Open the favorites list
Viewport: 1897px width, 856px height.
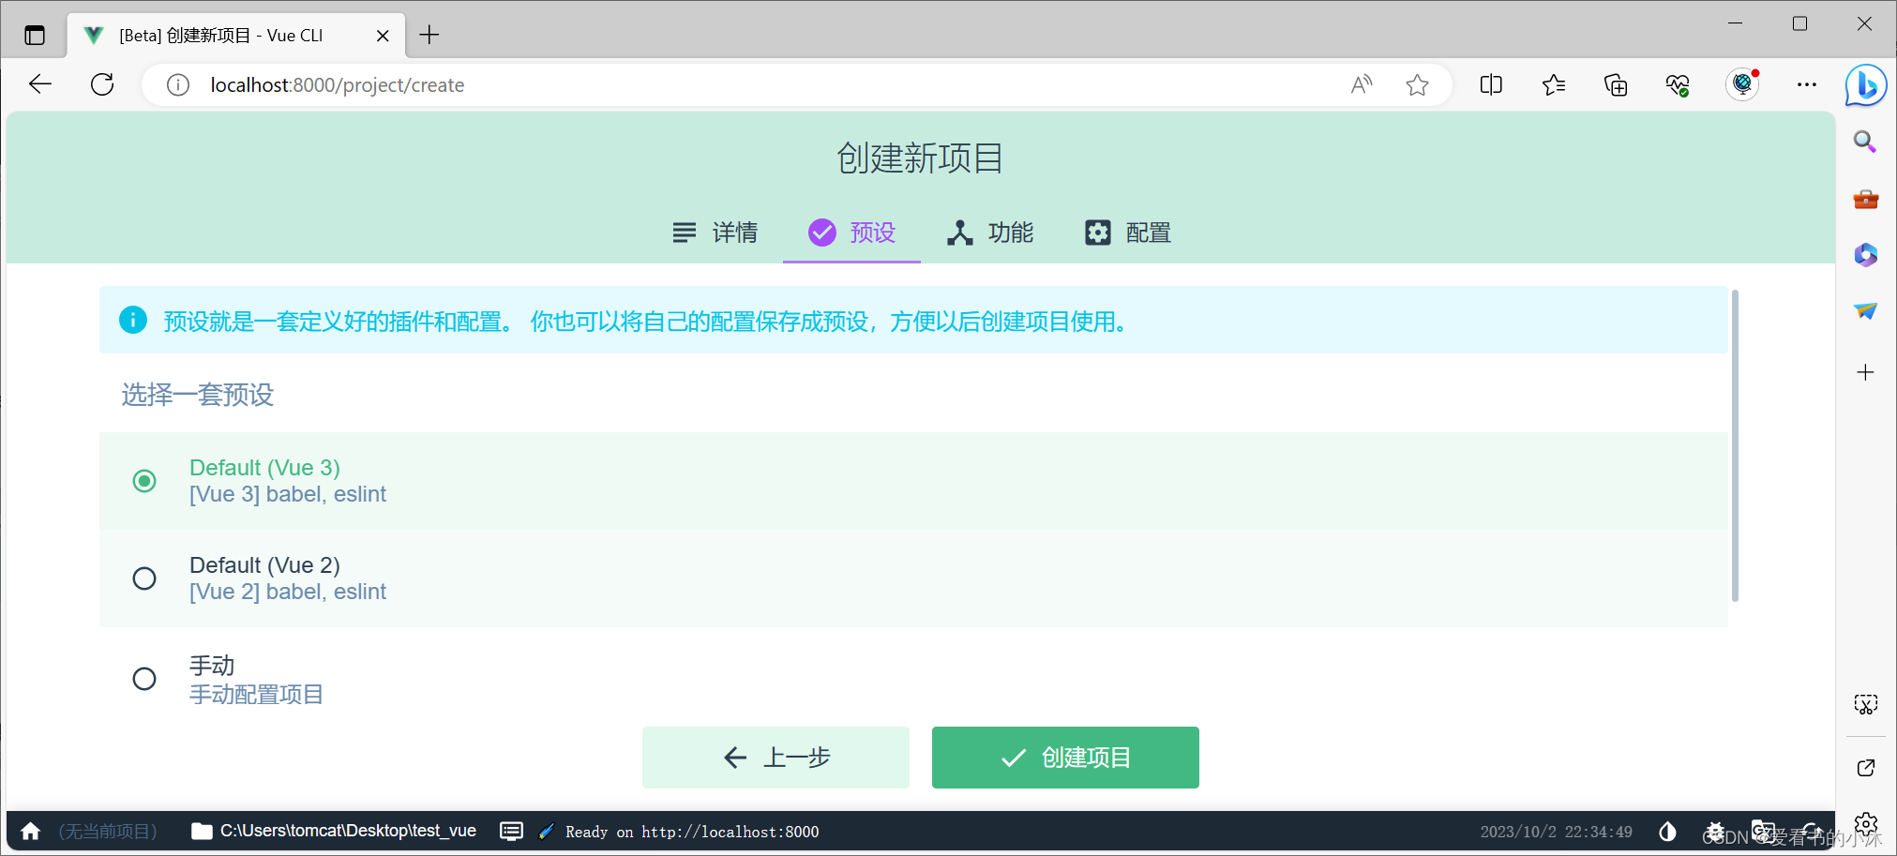click(x=1553, y=85)
